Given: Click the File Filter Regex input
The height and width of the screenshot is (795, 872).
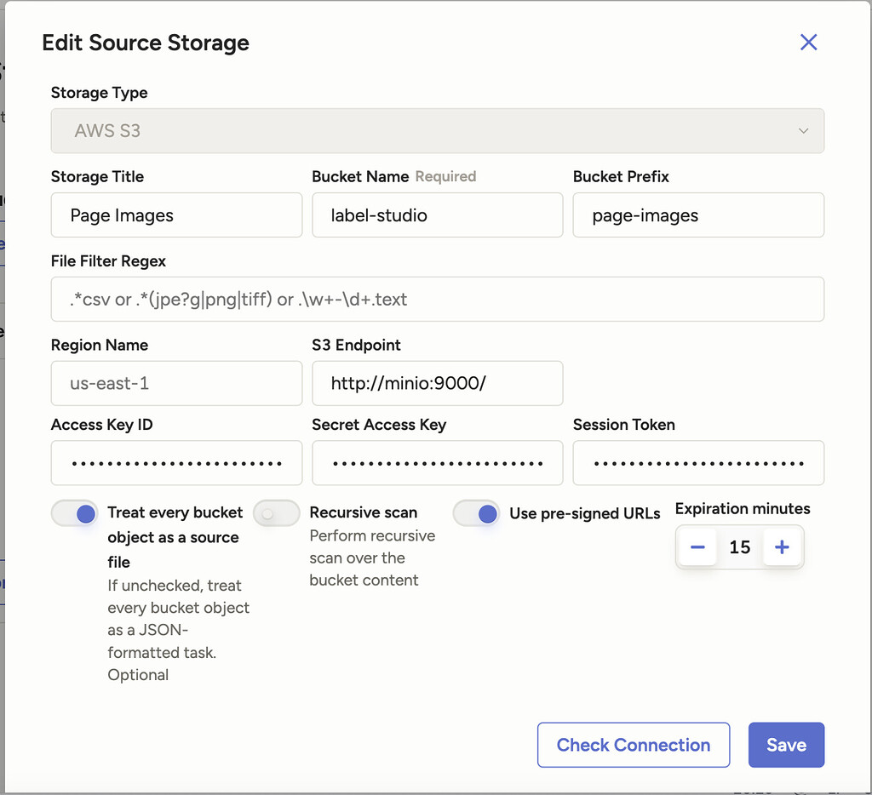Looking at the screenshot, I should point(437,300).
